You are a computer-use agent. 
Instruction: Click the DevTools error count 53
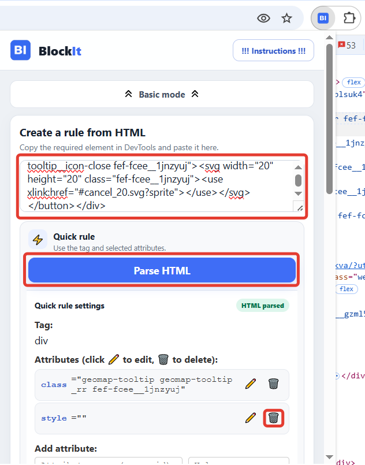pos(347,45)
